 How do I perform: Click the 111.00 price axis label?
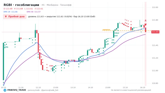[x=155, y=71]
